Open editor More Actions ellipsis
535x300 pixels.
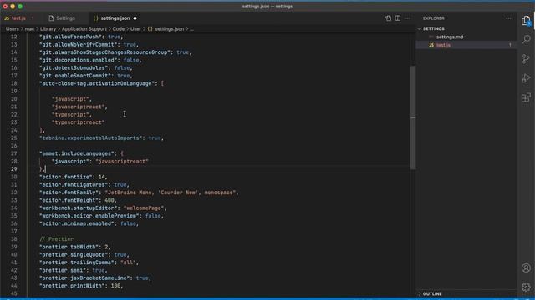(x=407, y=18)
